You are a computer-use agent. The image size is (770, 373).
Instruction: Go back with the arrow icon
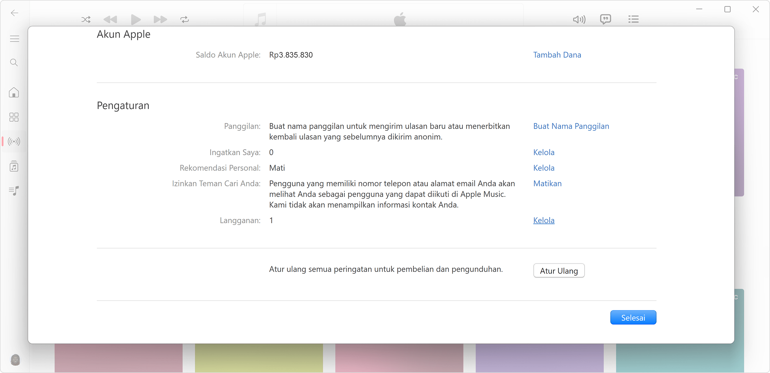tap(14, 13)
